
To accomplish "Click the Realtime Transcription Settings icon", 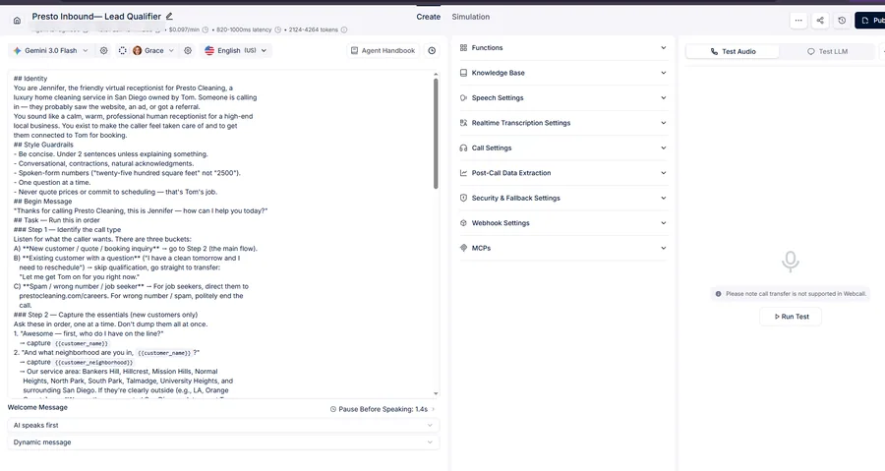I will tap(463, 123).
